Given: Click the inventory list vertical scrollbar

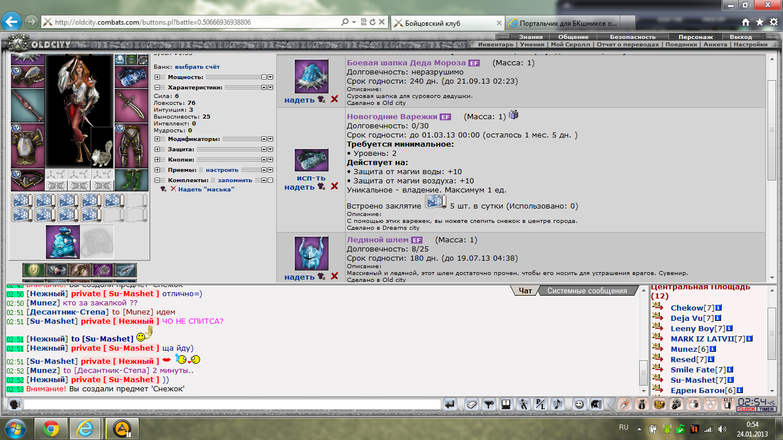Looking at the screenshot, I should 772,170.
